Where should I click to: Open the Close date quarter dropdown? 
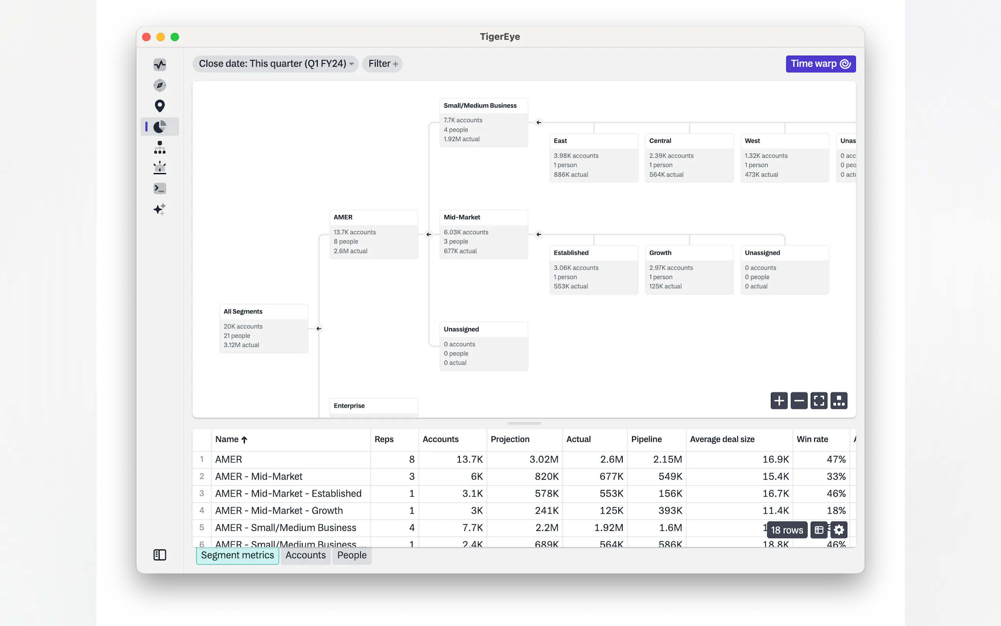tap(275, 64)
